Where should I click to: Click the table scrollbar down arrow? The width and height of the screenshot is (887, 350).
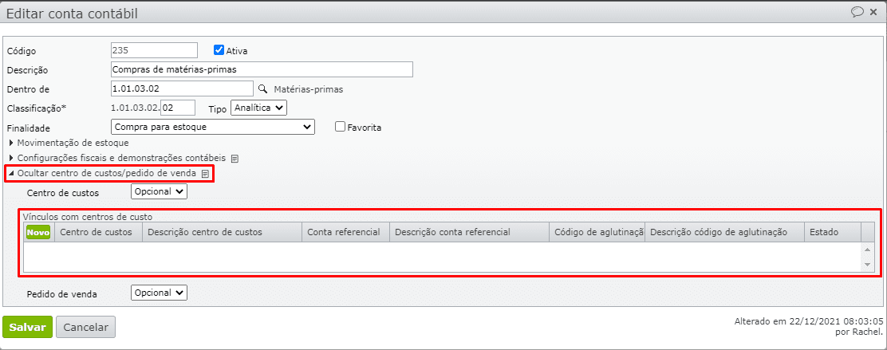[x=869, y=265]
